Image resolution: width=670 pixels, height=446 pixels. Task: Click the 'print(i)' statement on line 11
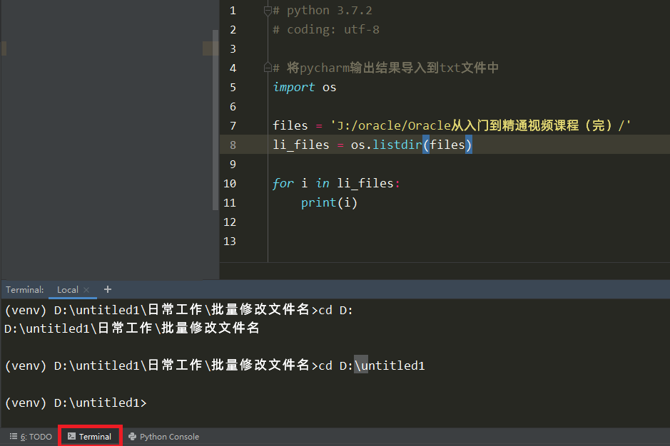pos(329,202)
